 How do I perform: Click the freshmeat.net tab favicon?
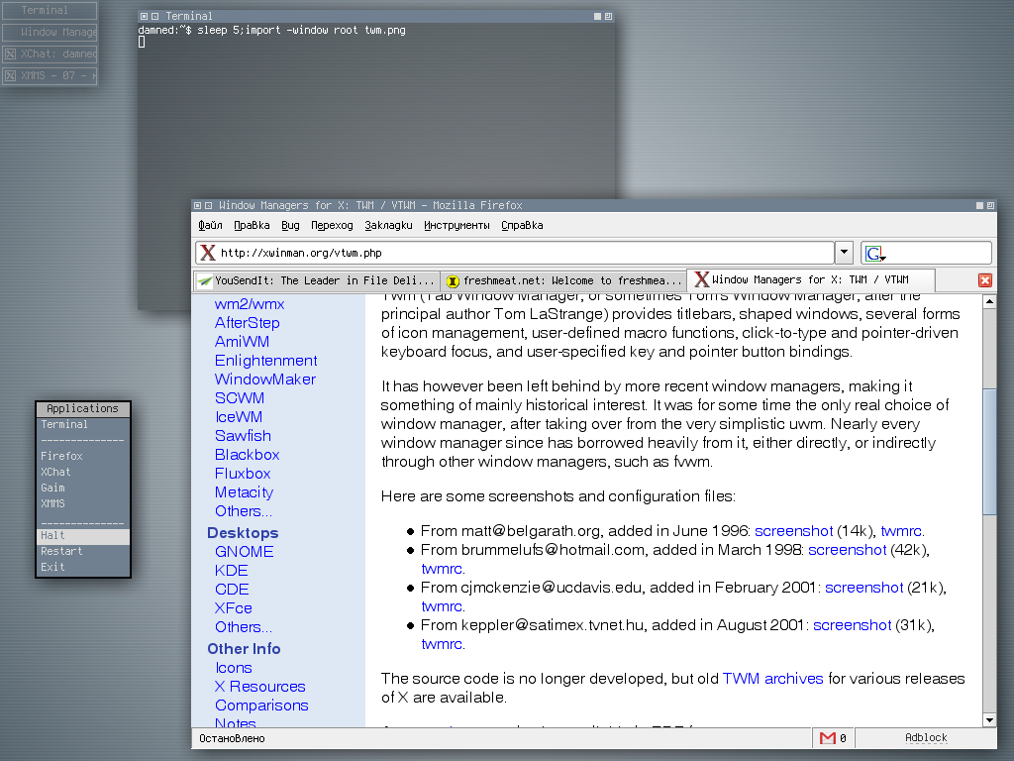[x=453, y=280]
